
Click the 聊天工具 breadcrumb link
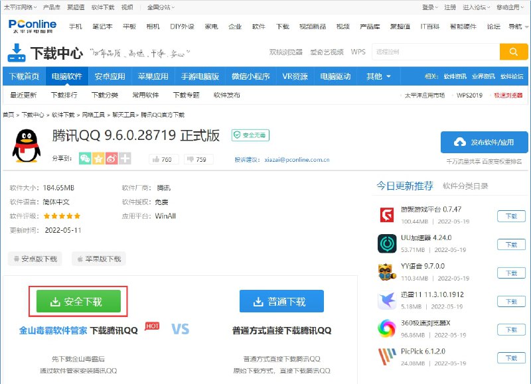pos(123,115)
